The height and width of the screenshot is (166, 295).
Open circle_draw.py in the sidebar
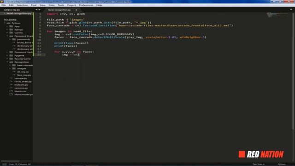pos(23,82)
